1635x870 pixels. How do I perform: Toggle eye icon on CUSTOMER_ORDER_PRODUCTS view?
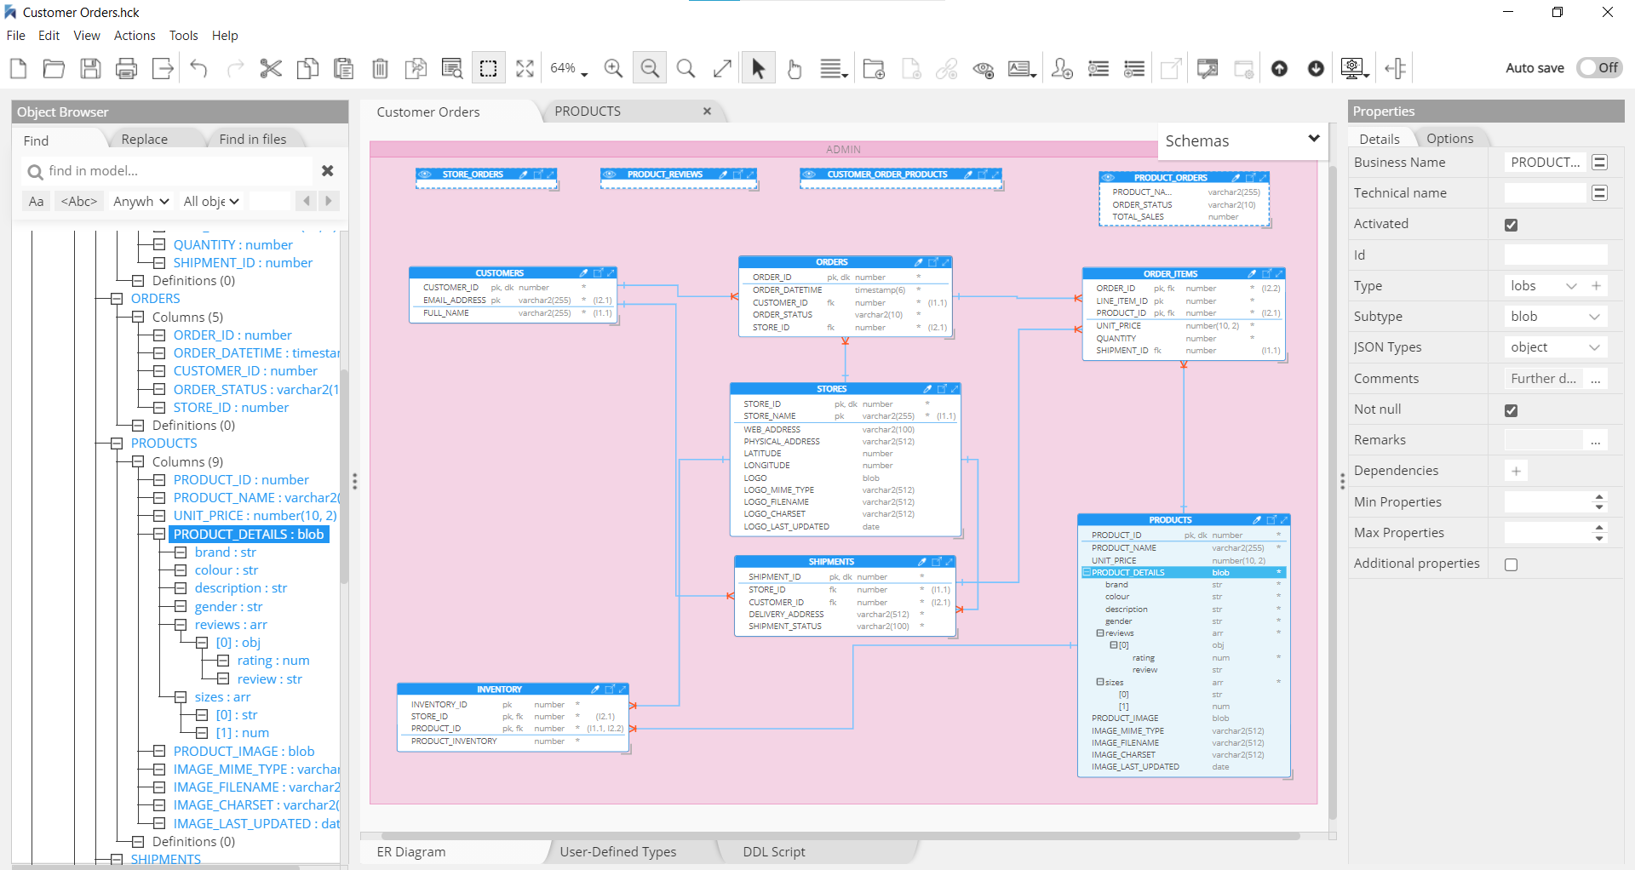[x=809, y=175]
